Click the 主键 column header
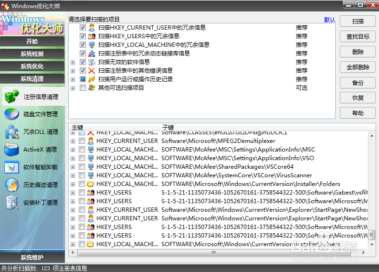This screenshot has height=272, width=379. [x=114, y=127]
